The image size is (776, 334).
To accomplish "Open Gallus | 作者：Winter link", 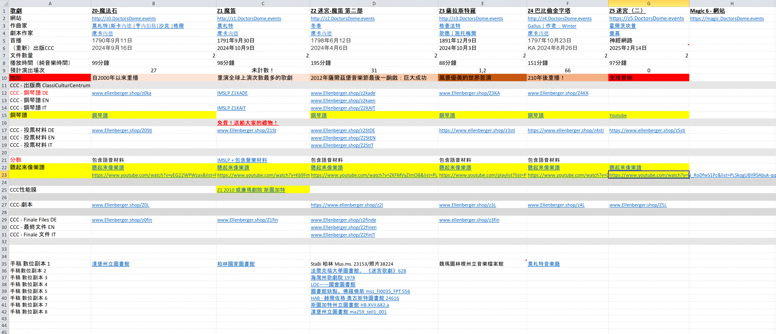I will (x=552, y=26).
